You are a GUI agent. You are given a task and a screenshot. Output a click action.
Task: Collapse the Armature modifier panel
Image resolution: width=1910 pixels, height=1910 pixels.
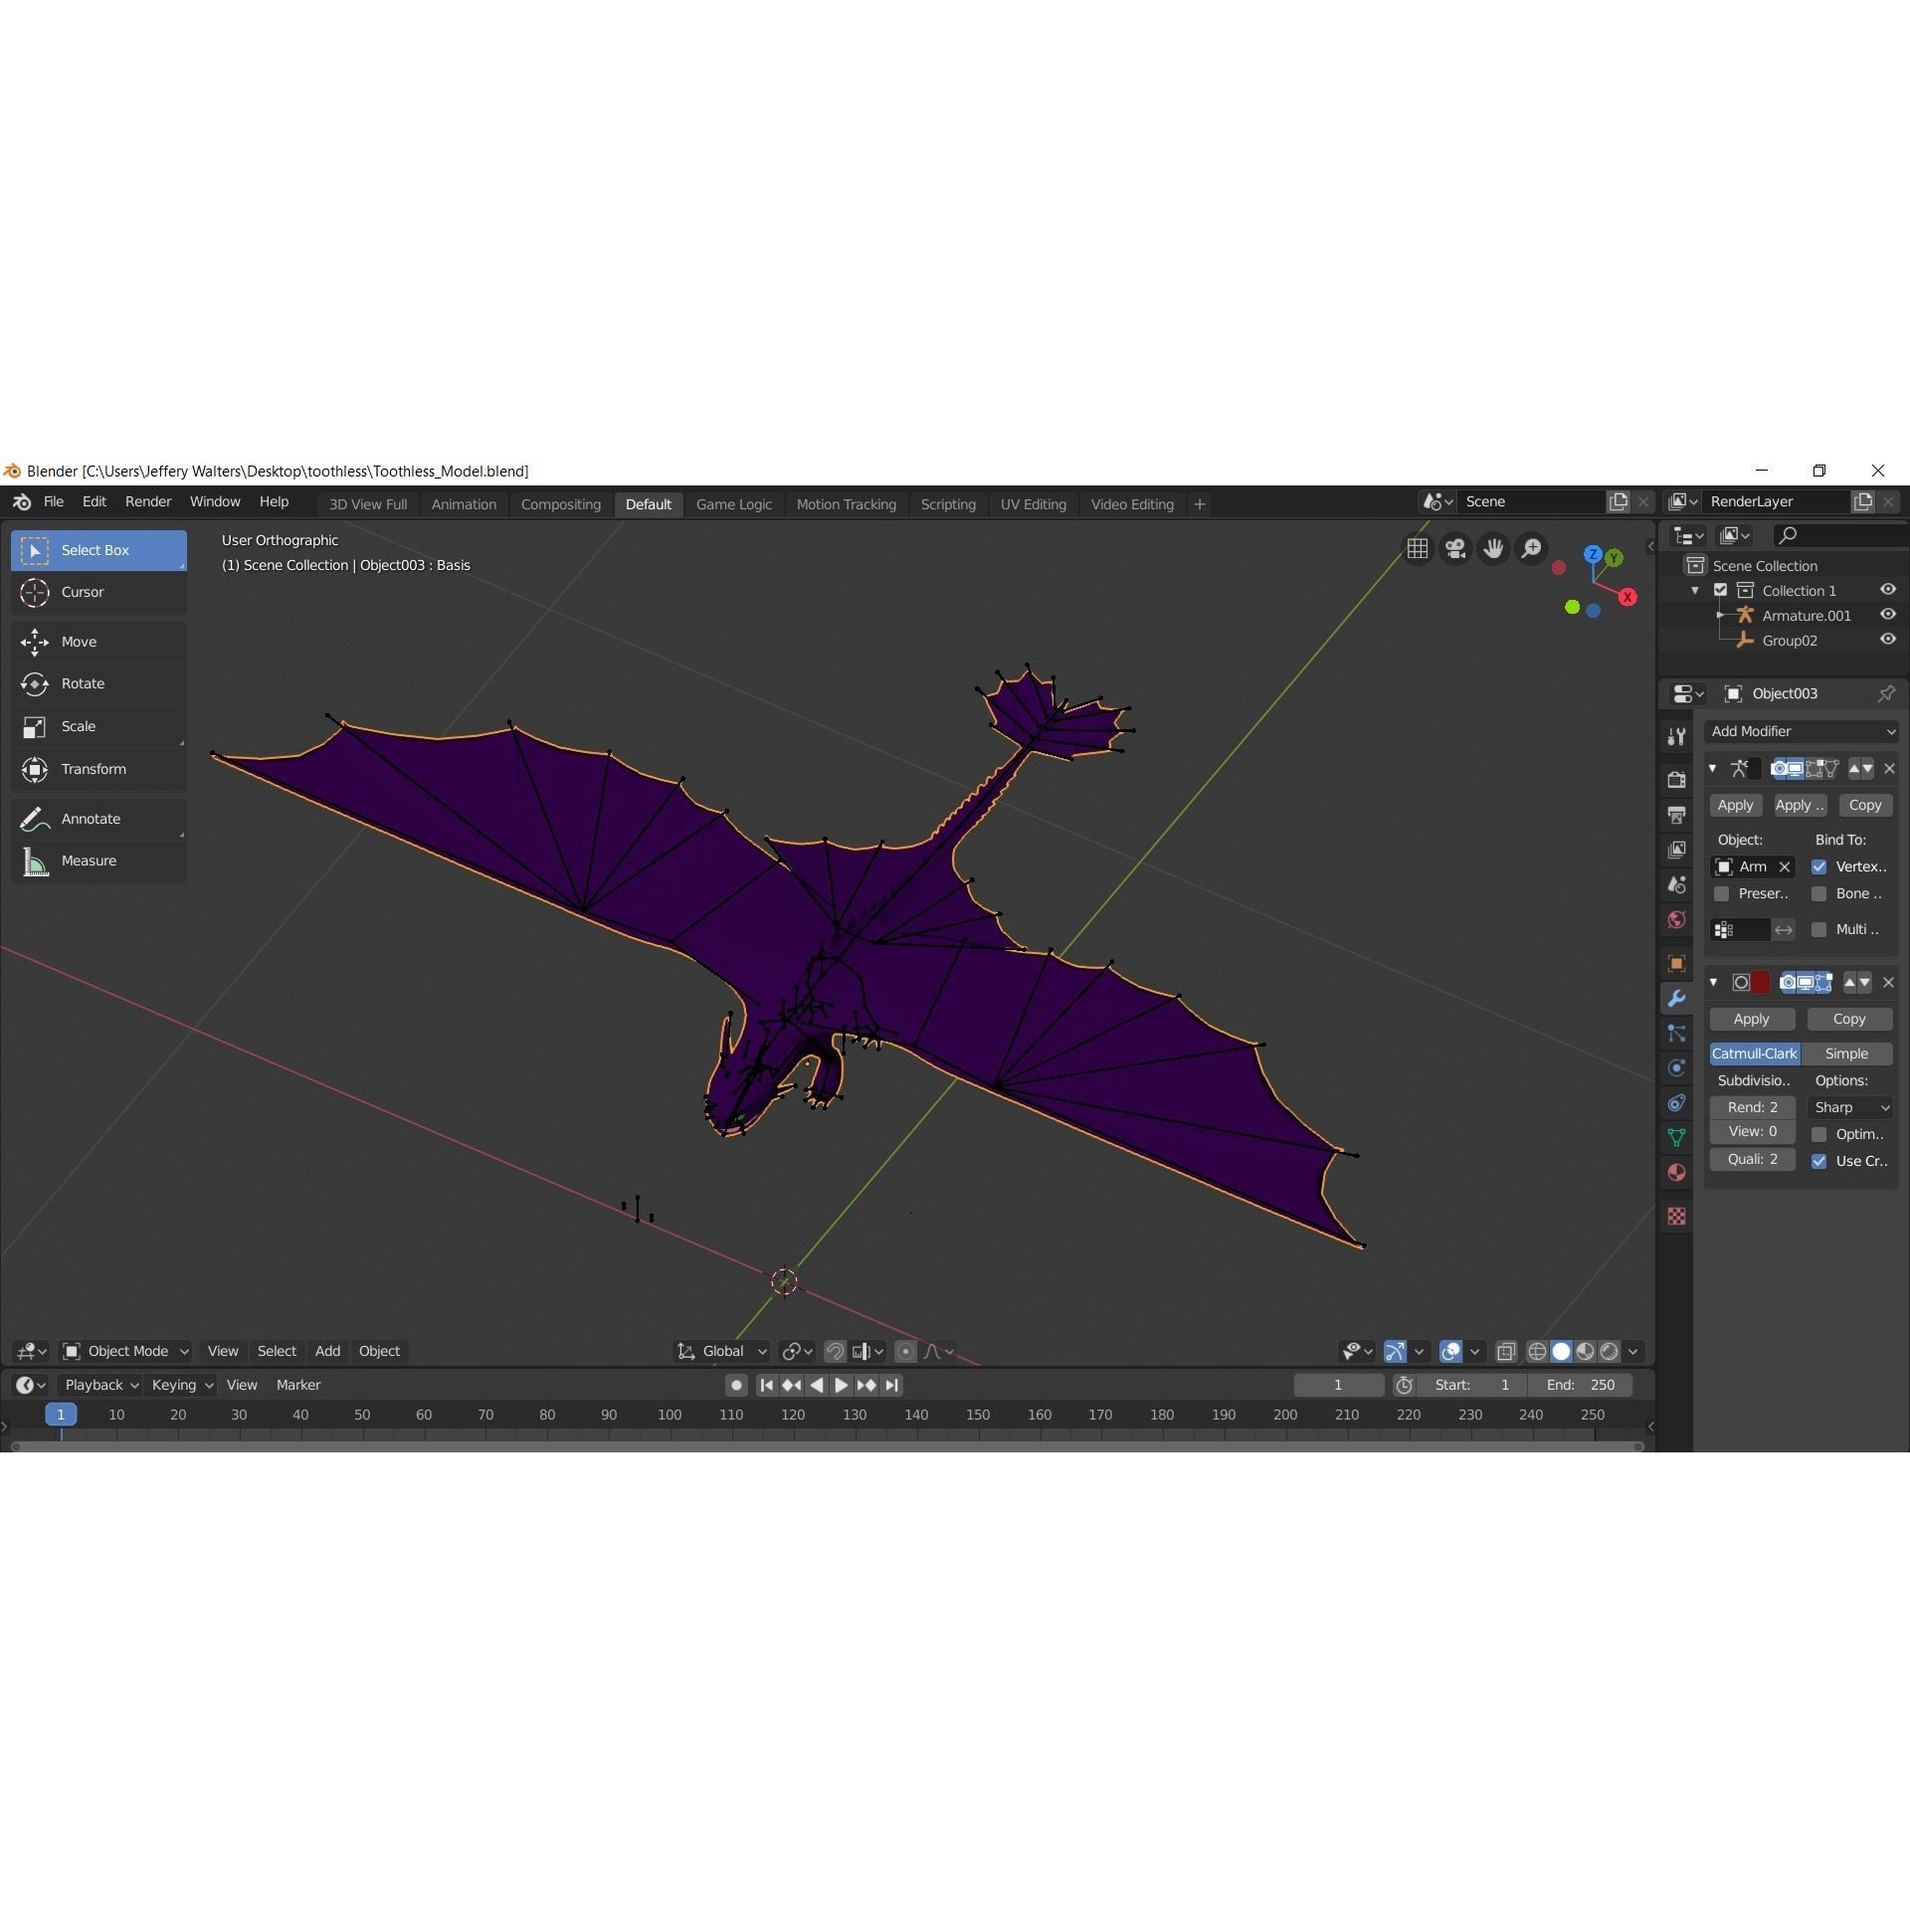tap(1713, 768)
